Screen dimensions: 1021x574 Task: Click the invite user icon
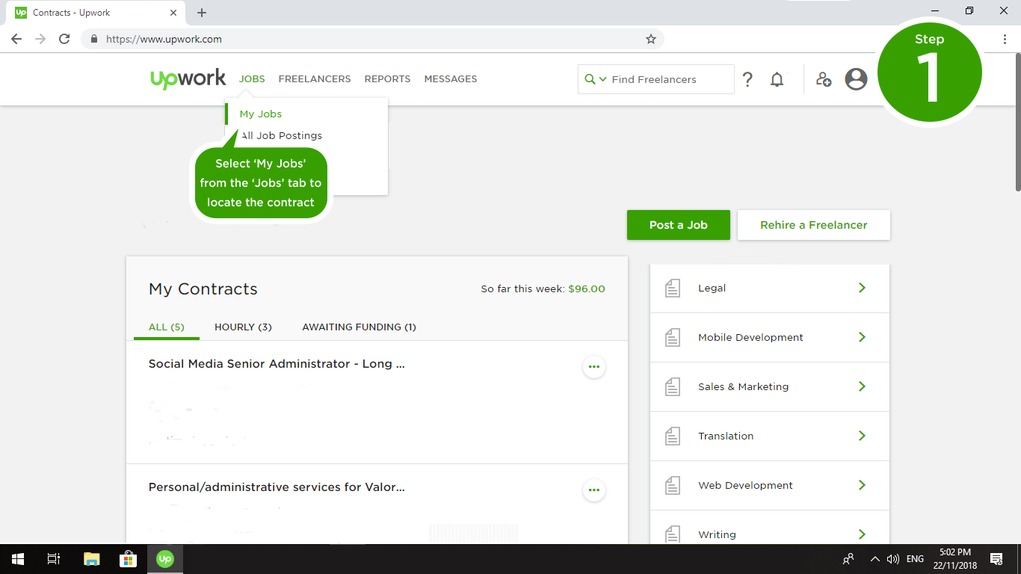pos(824,79)
